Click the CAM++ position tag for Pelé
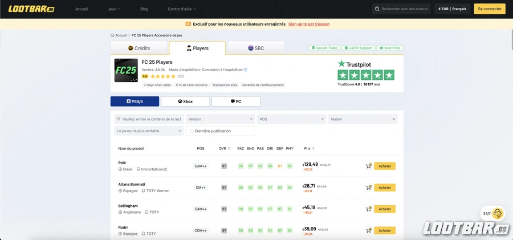The image size is (513, 240). point(201,166)
